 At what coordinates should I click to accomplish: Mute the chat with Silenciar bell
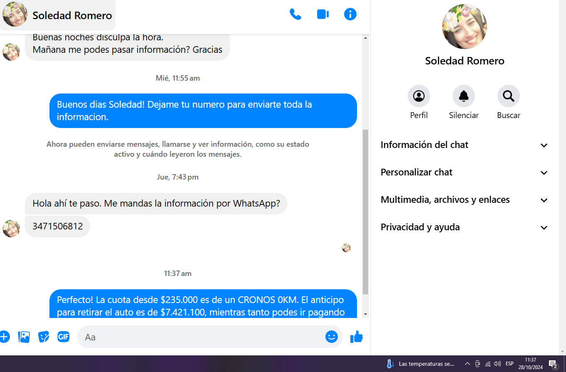(x=463, y=96)
